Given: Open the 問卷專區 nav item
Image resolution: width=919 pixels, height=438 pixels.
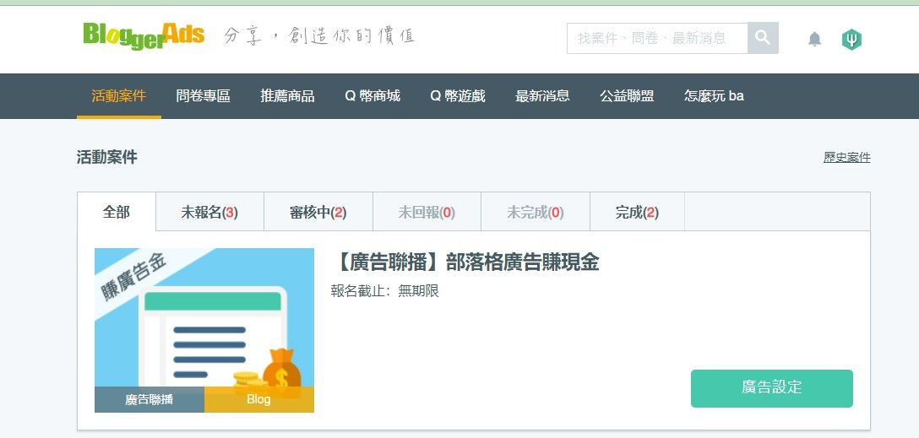Looking at the screenshot, I should point(203,96).
